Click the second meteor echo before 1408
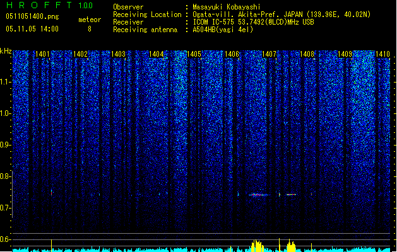The height and width of the screenshot is (252, 397). pos(291,195)
